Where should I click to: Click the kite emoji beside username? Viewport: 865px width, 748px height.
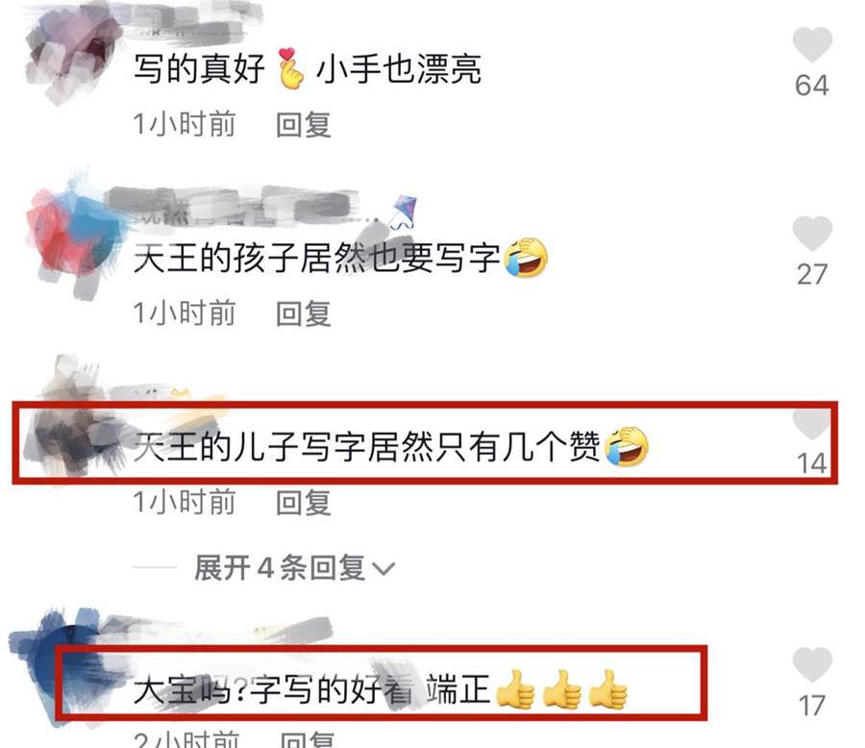pyautogui.click(x=402, y=212)
